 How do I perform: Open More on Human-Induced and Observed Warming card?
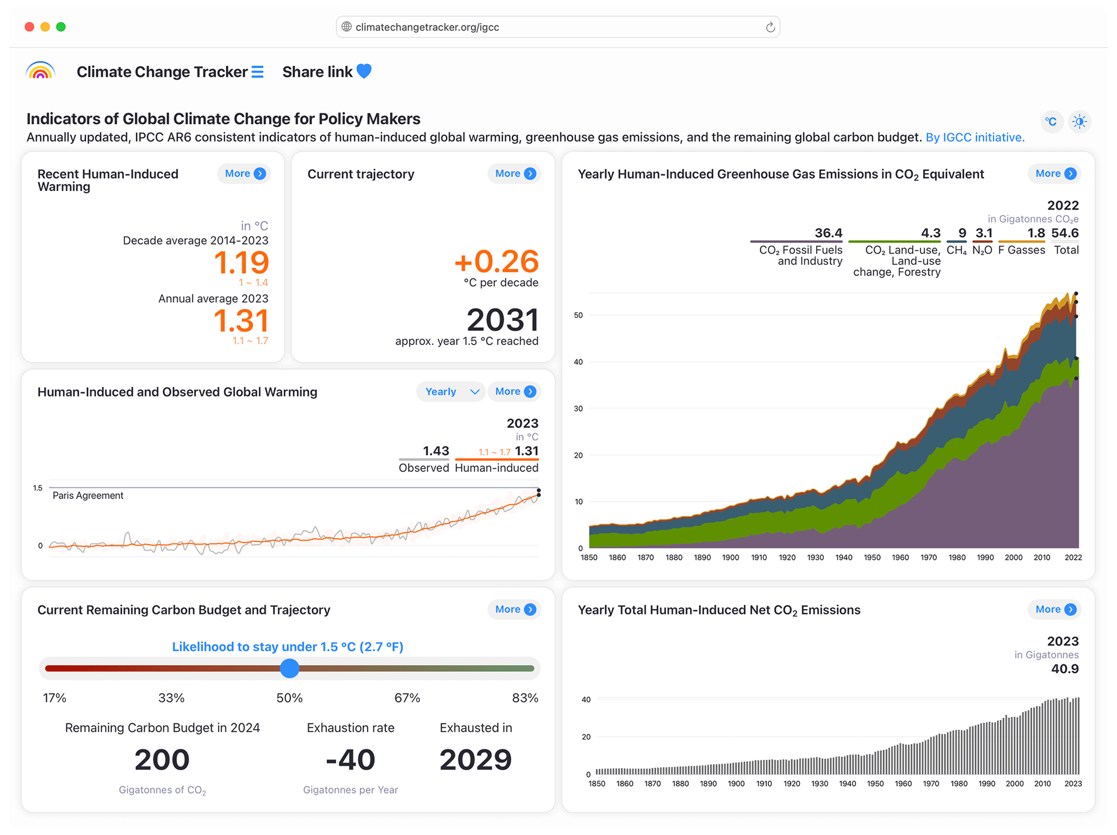[x=514, y=391]
